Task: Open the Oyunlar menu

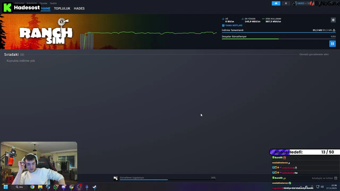Action: [x=44, y=3]
